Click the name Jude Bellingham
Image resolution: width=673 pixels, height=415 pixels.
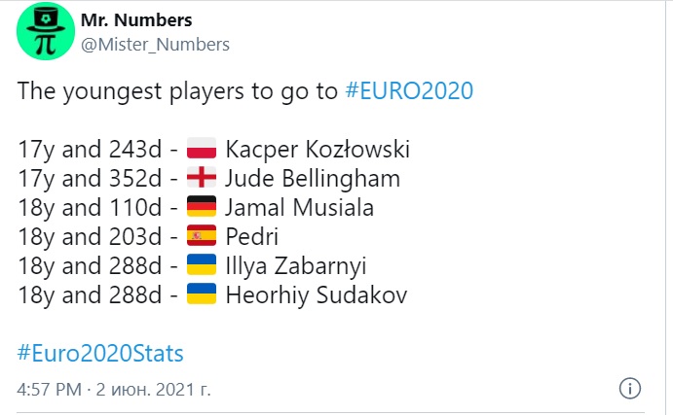[x=313, y=179]
